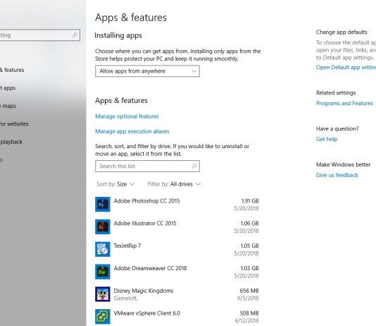Screen dimensions: 376x326
Task: Click the 1.06 GB size value
Action: [249, 224]
